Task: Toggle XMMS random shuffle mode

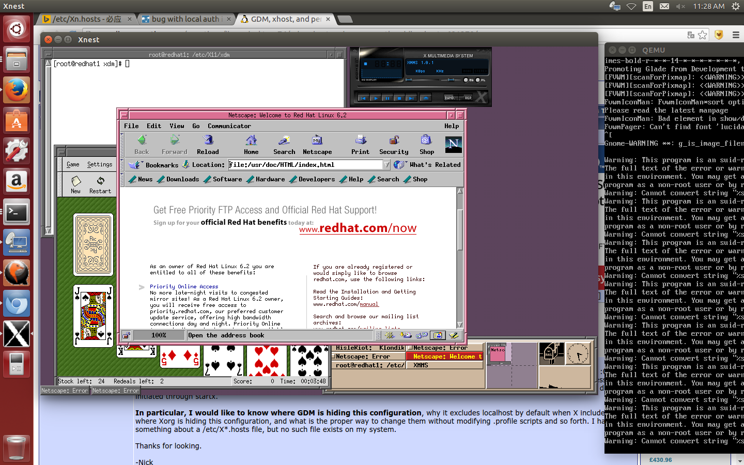Action: pos(450,98)
